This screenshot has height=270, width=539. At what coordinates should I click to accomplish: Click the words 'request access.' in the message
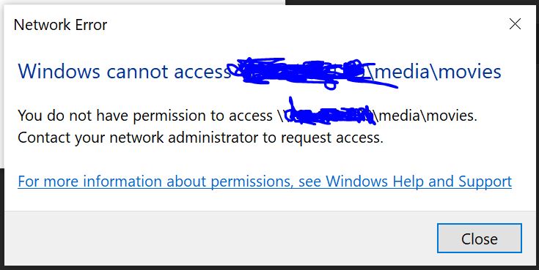tap(332, 138)
